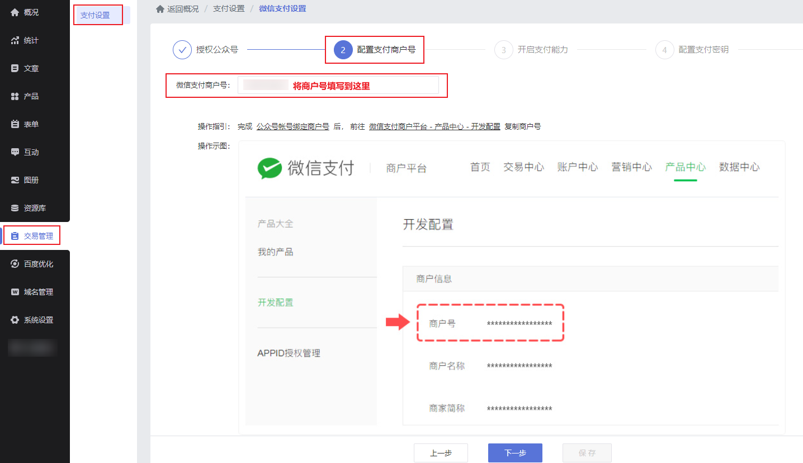Click the WeChat Pay sample image
Viewport: 803px width, 463px height.
point(512,287)
